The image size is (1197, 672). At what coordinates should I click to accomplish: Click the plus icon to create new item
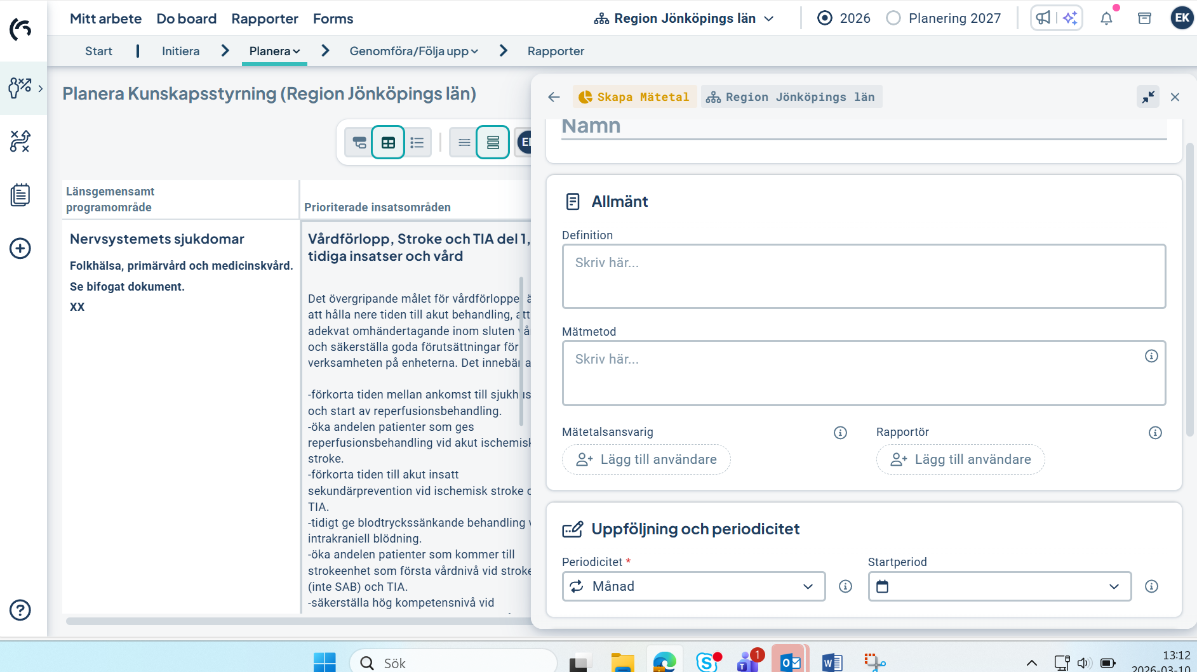(20, 249)
